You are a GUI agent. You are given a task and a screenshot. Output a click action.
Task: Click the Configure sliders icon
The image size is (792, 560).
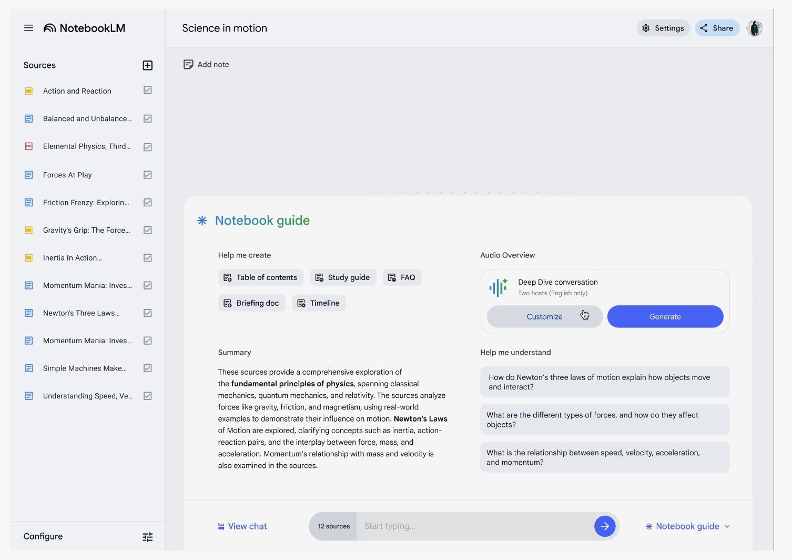(x=148, y=537)
